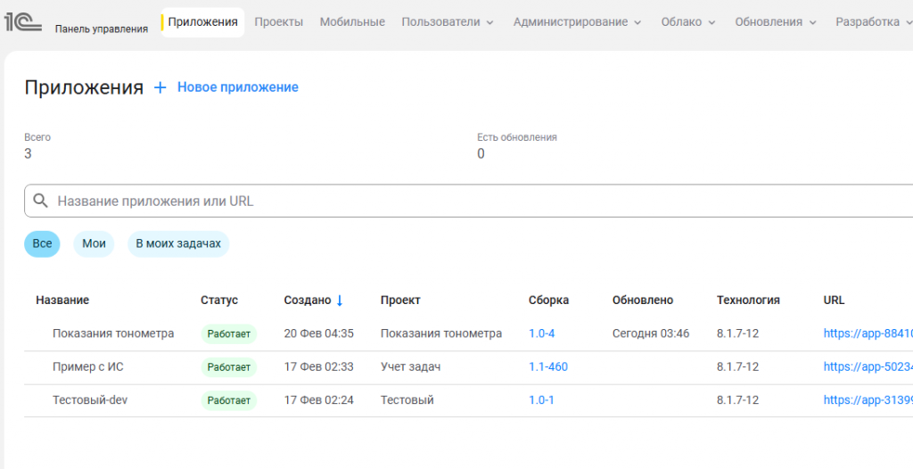The width and height of the screenshot is (913, 469).
Task: Toggle the Все filter chip
Action: pos(42,243)
